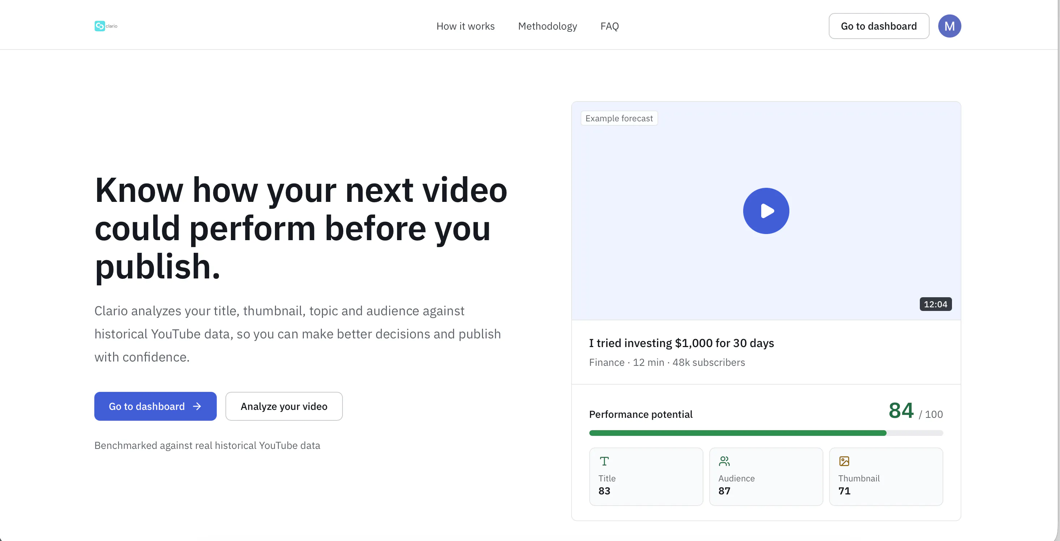
Task: Click the header 'Go to dashboard' outlined button
Action: click(879, 26)
